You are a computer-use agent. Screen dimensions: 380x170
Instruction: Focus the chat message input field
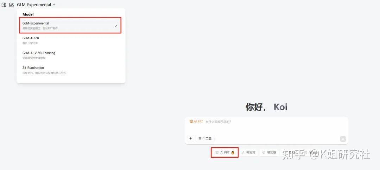[x=267, y=126]
